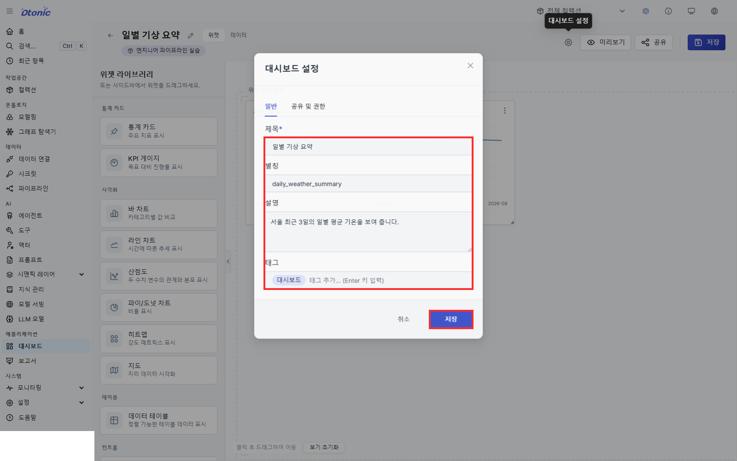Click the theme icon in top bar

tap(646, 11)
